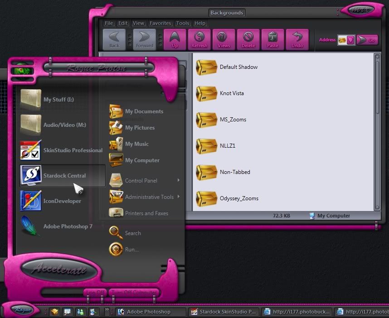The image size is (389, 318).
Task: Open Audio/Video (M:) drive
Action: coord(62,125)
